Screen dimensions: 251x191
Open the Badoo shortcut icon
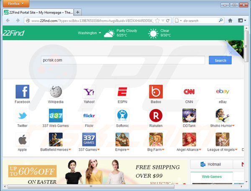156,91
